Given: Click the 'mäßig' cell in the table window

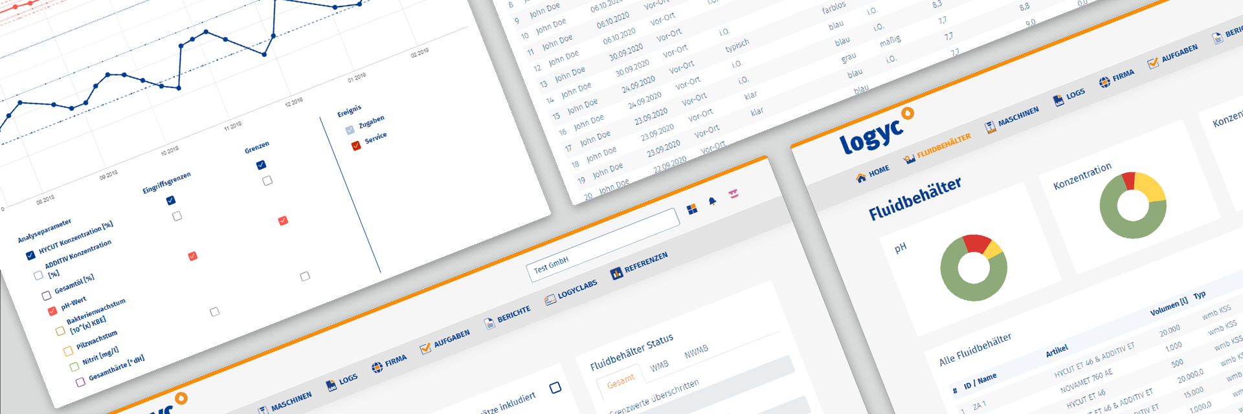Looking at the screenshot, I should pos(890,40).
